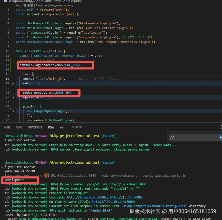
Task: Click the 'module.exports = (env) => {' line
Action: pyautogui.click(x=41, y=51)
